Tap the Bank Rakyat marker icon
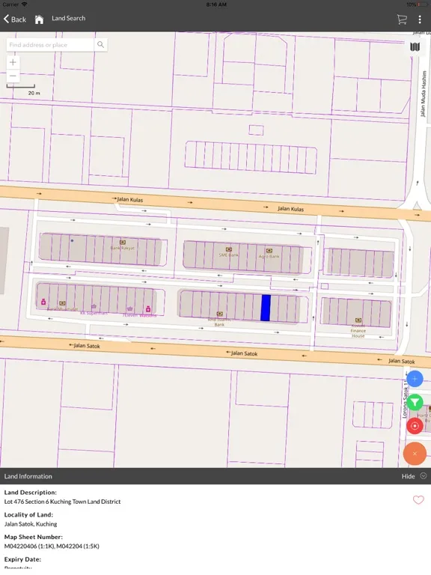Screen dimensions: 431x575 (x=123, y=243)
